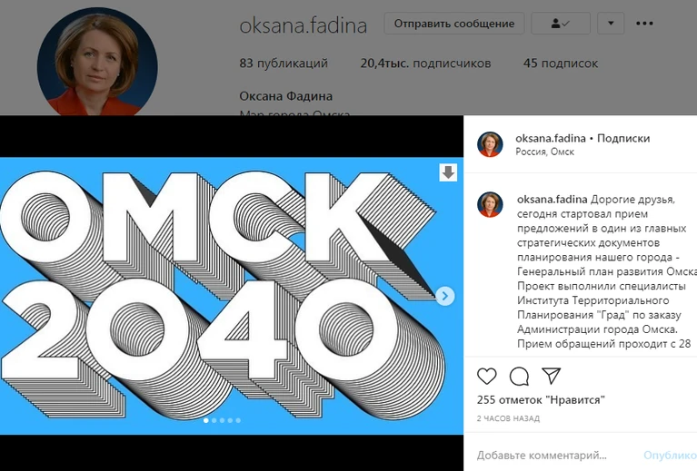Like the post with the heart icon
697x471 pixels.
(487, 377)
